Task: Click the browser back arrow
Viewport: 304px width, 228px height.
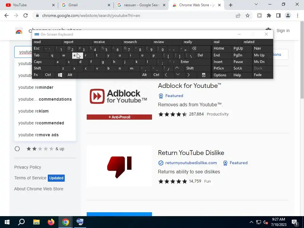Action: pos(7,15)
